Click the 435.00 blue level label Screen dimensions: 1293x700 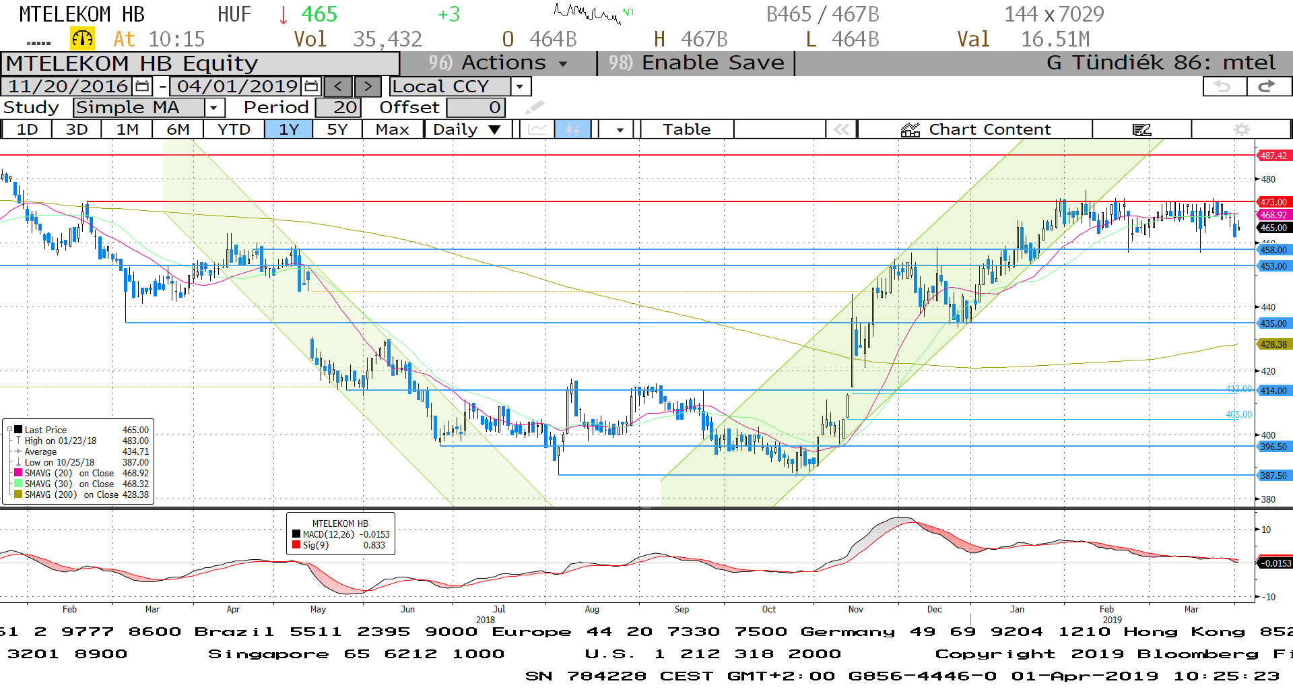1273,323
